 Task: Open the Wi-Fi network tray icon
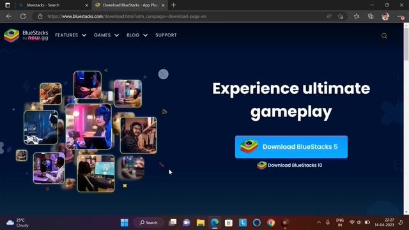(352, 222)
